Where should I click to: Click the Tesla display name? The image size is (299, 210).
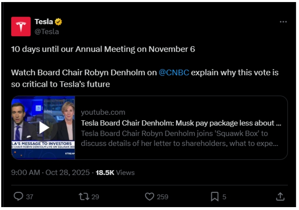tap(44, 22)
